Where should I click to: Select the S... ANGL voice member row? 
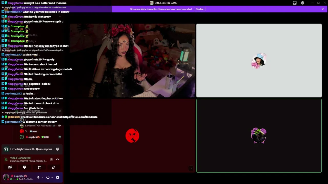(41, 131)
